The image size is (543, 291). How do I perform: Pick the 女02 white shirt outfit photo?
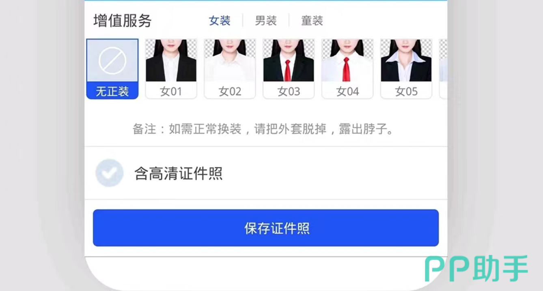click(230, 60)
